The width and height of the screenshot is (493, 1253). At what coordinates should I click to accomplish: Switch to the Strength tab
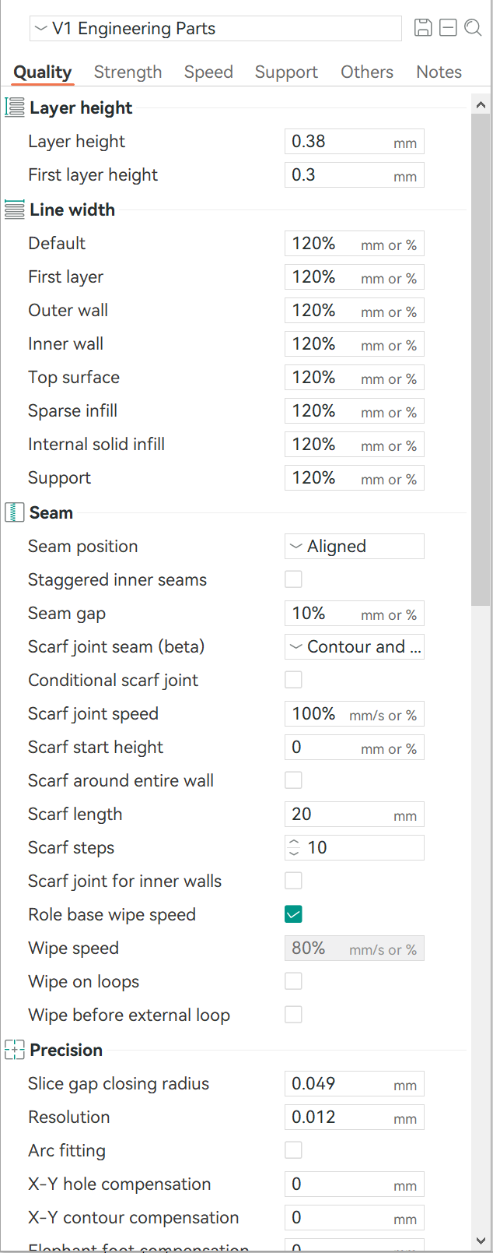point(128,72)
